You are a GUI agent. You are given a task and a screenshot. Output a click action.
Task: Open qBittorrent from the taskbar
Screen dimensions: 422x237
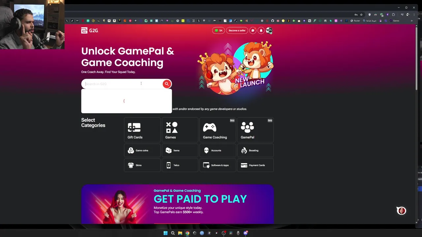point(202,233)
